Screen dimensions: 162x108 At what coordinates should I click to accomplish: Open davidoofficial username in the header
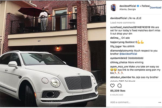[x=128, y=6]
